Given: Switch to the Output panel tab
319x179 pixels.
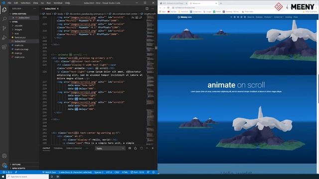Looking at the screenshot, I should 46,148.
